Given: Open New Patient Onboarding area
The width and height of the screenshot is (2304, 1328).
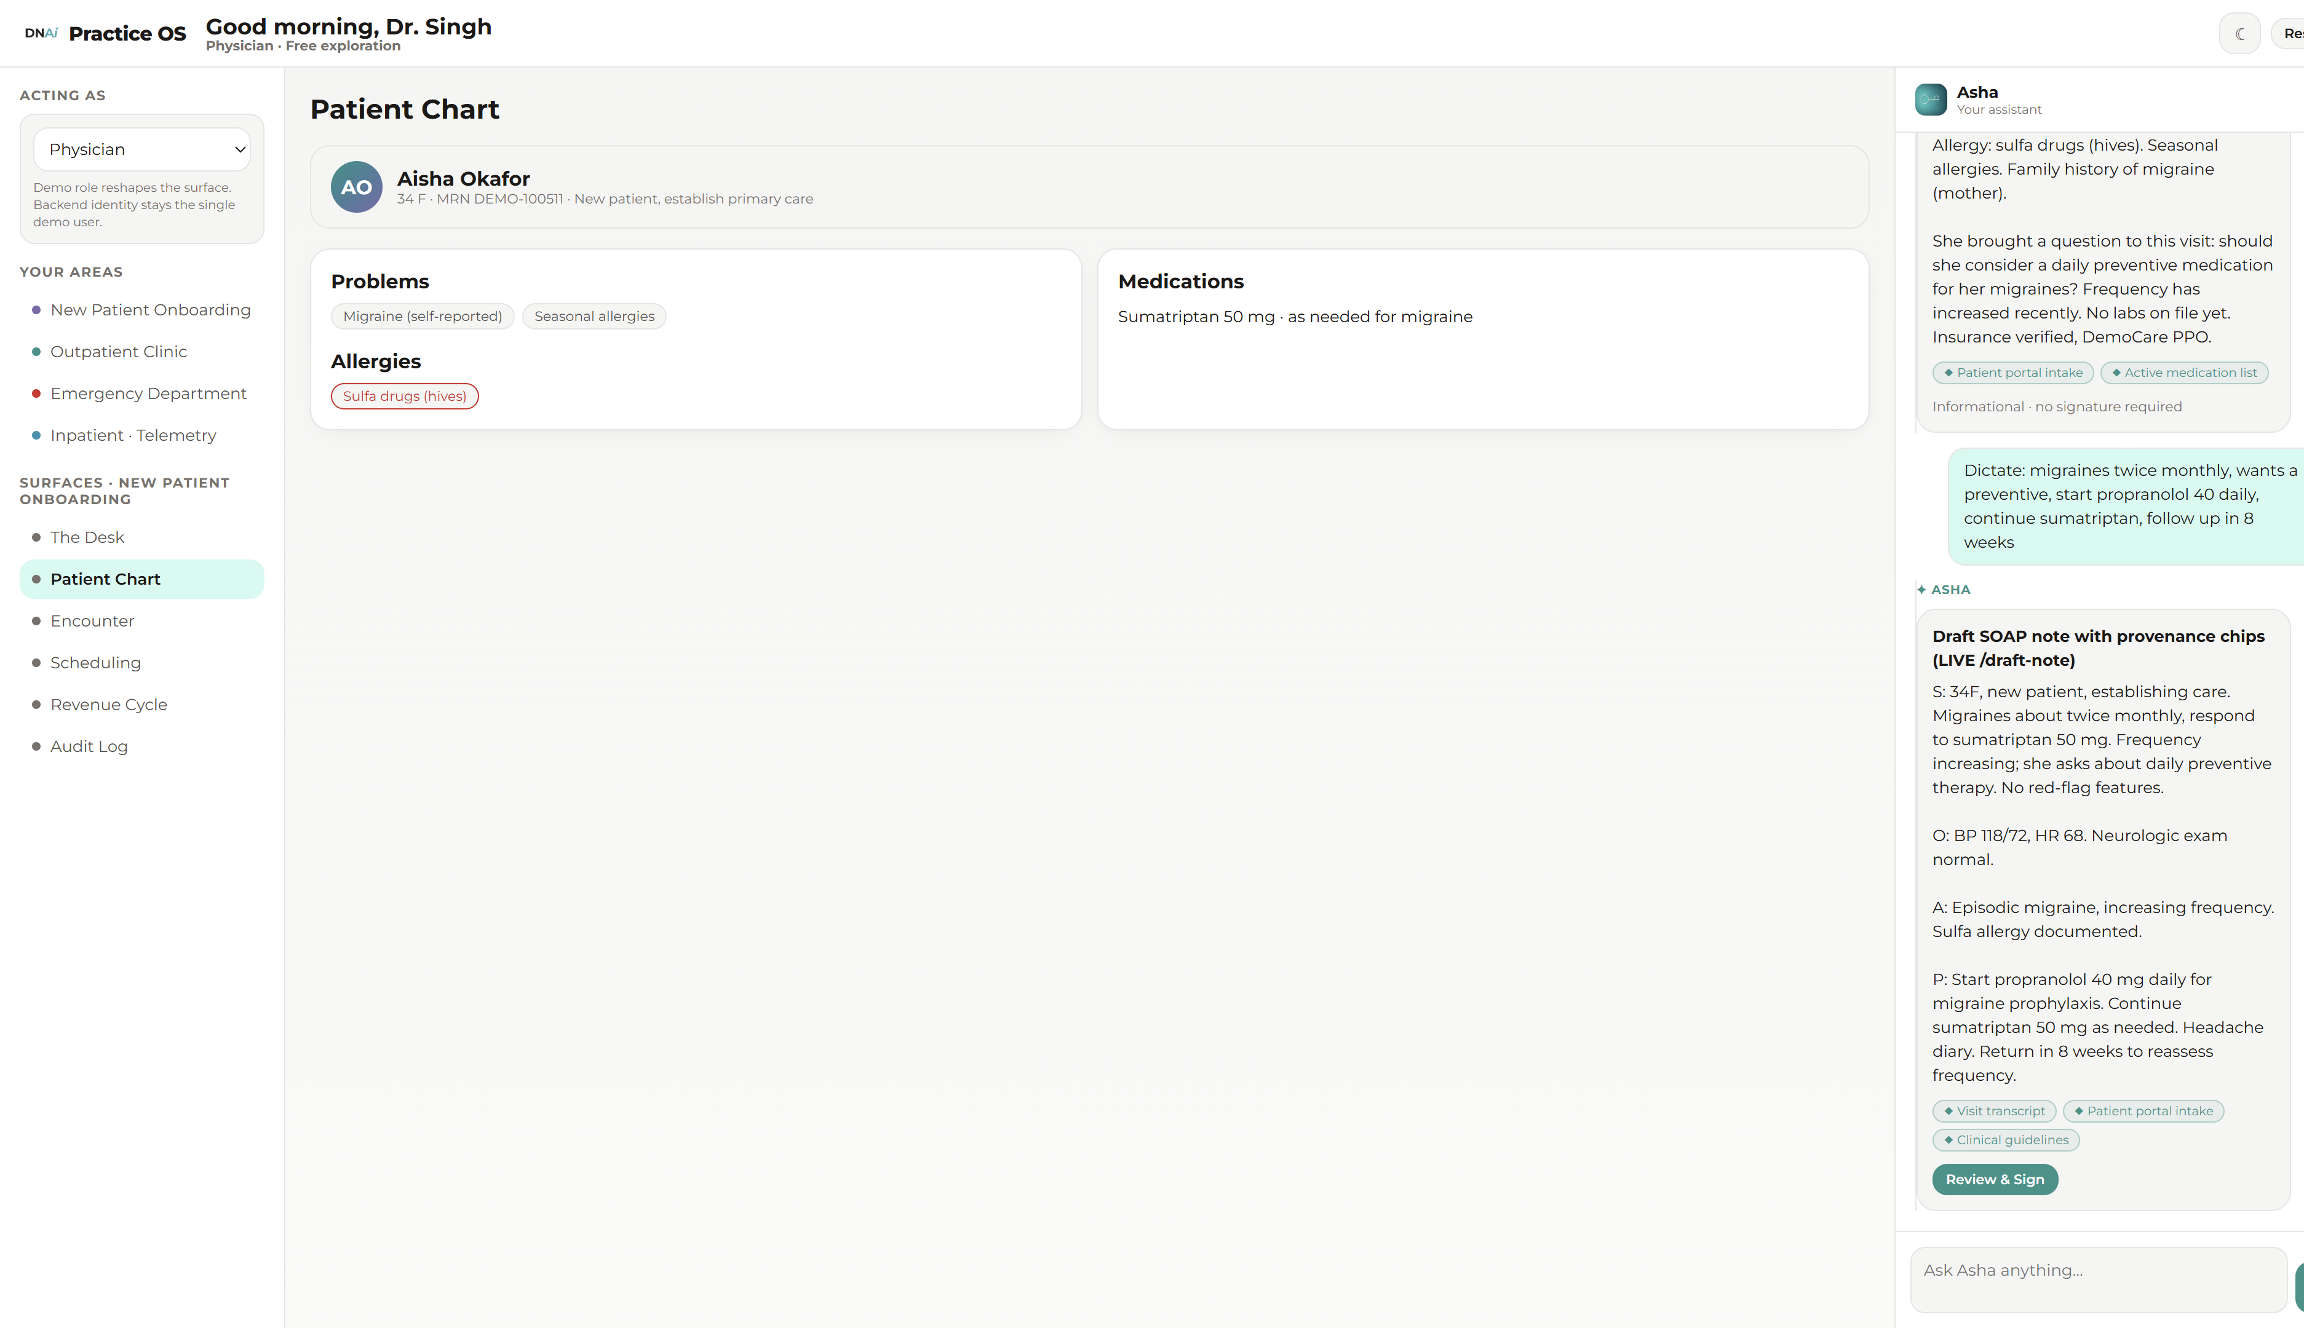Looking at the screenshot, I should [142, 310].
